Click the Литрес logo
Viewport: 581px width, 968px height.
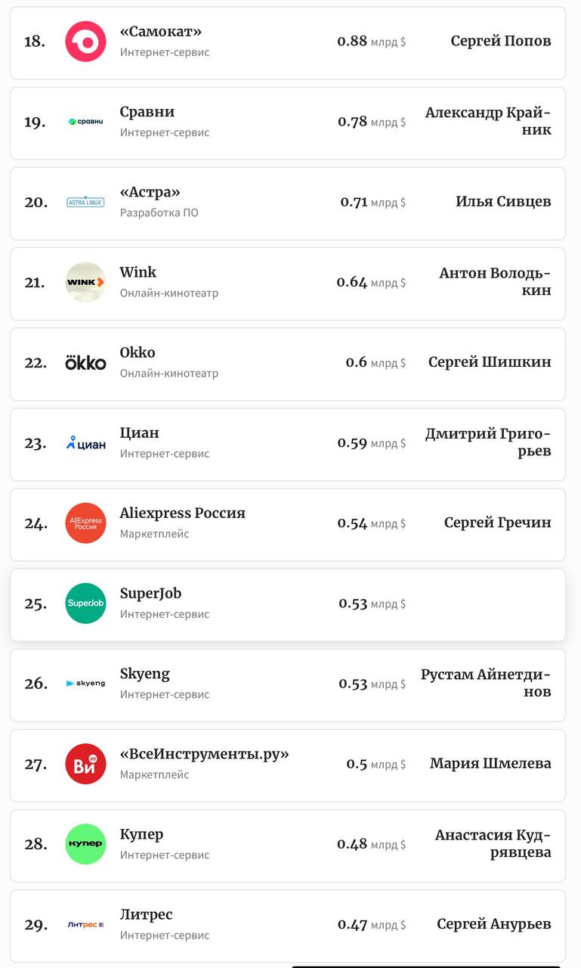[85, 924]
